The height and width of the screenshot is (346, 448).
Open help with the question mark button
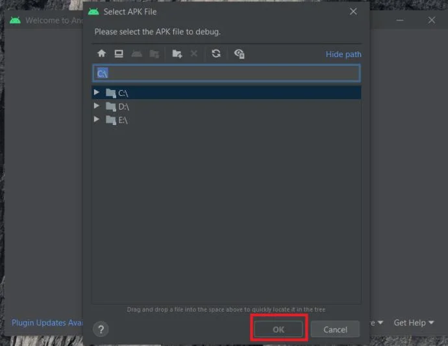101,329
